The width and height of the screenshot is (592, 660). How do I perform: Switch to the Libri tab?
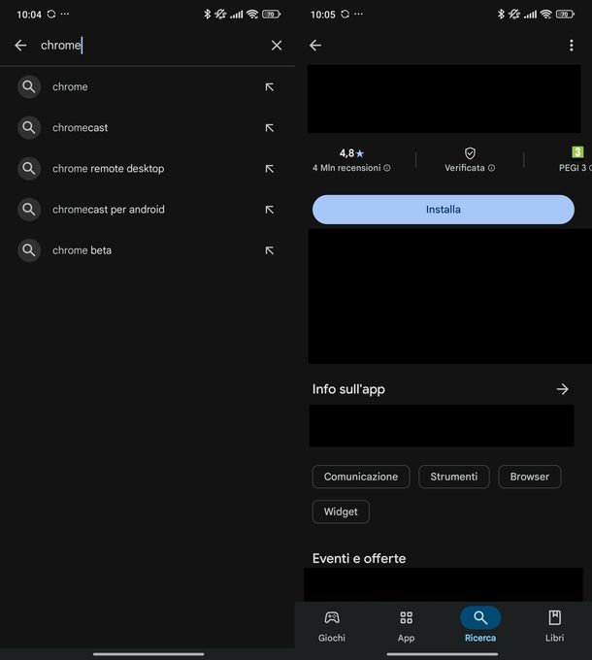[x=554, y=626]
